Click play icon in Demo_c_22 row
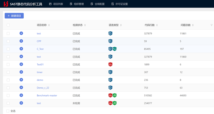The width and height of the screenshot is (214, 114). pos(21,87)
